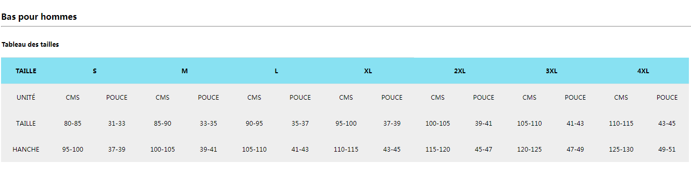Click the 4XL size column header
Image resolution: width=691 pixels, height=188 pixels.
[x=643, y=71]
